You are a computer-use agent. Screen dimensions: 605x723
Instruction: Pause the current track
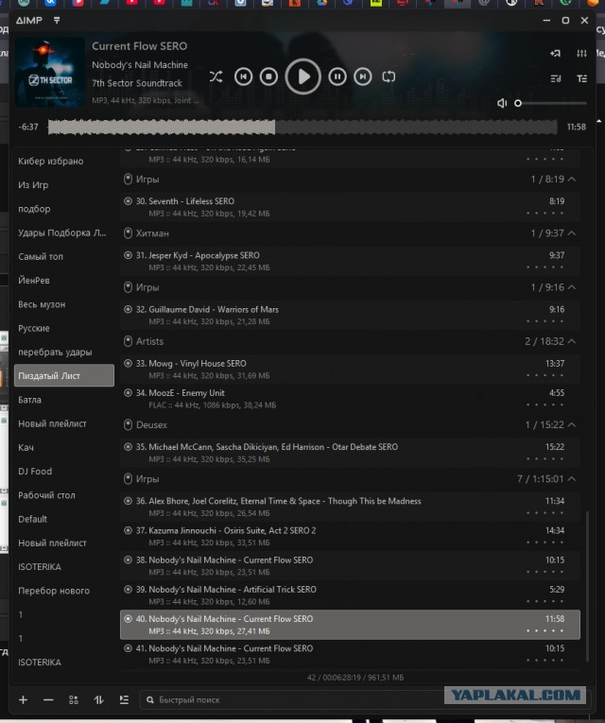[x=337, y=77]
